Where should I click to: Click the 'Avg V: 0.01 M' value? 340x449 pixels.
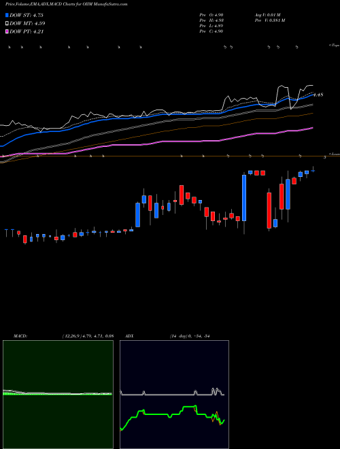coord(268,15)
